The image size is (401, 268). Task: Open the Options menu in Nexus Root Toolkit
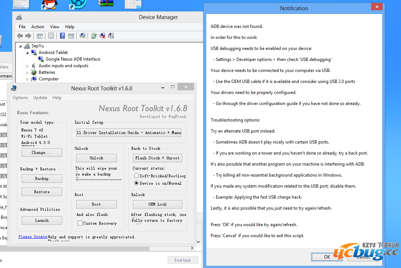coord(20,97)
